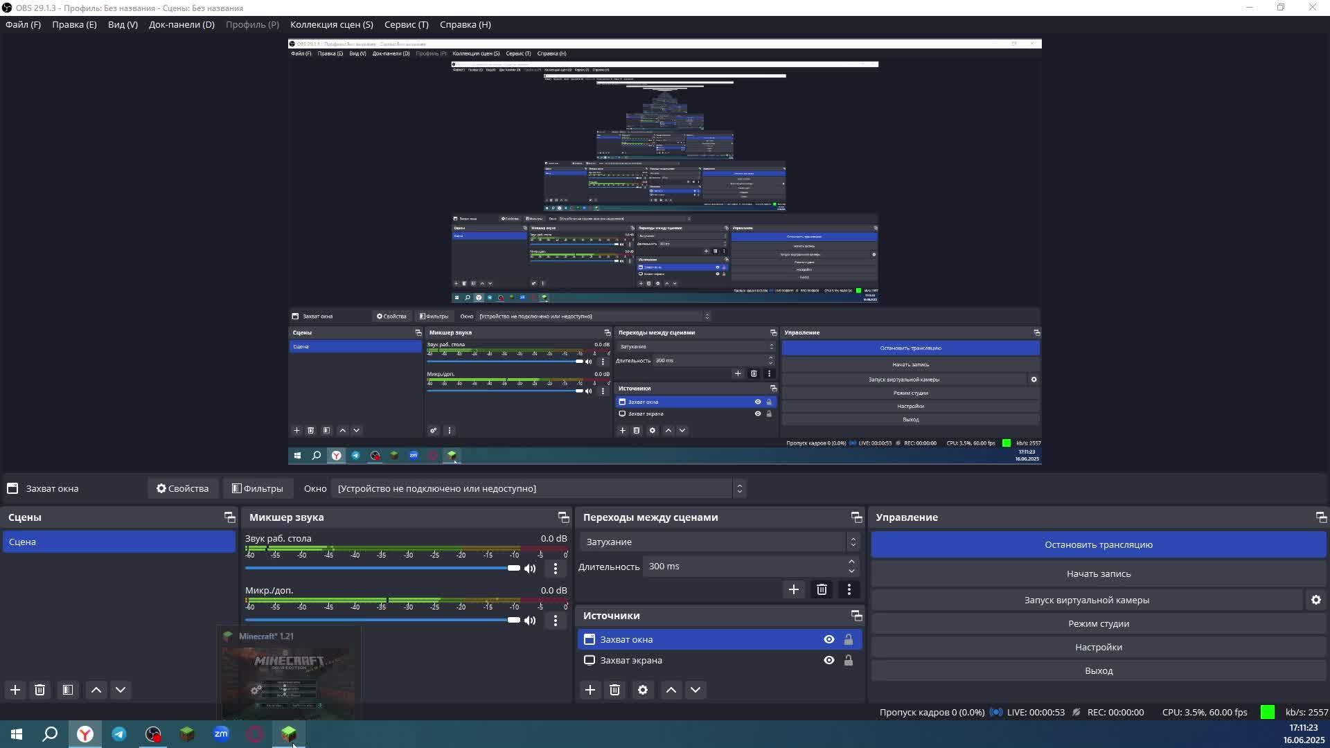Open the Сервис (T) menu
The image size is (1330, 748).
[406, 24]
